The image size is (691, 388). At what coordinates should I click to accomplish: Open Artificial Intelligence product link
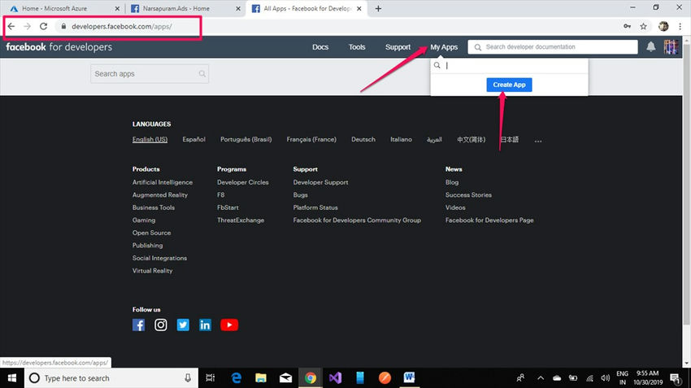(162, 182)
